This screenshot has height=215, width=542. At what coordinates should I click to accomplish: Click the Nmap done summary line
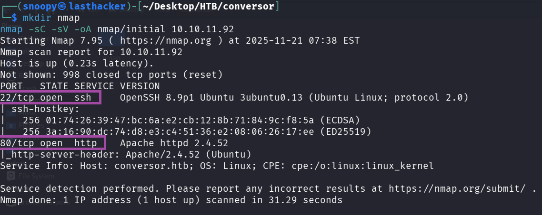click(x=171, y=200)
